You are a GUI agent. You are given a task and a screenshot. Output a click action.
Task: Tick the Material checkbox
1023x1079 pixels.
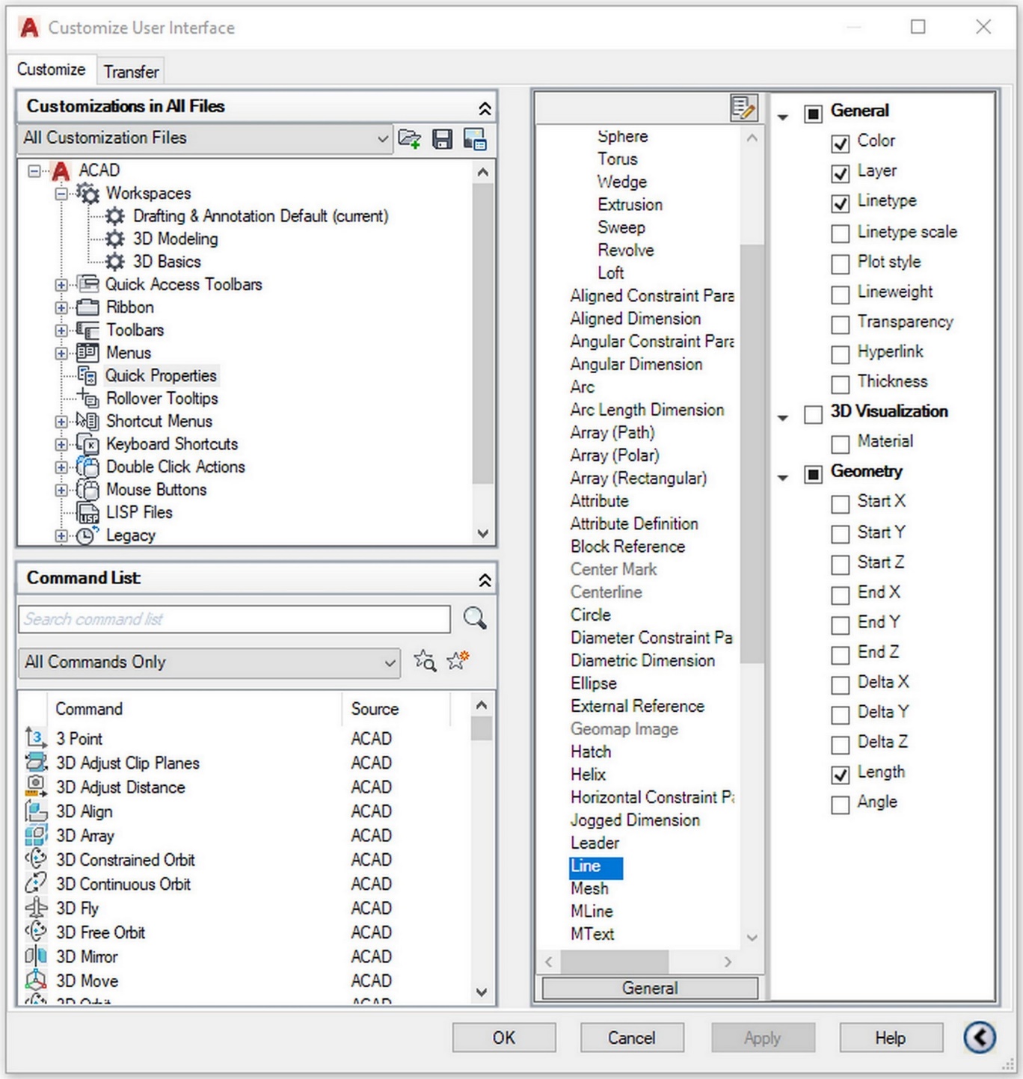(841, 443)
